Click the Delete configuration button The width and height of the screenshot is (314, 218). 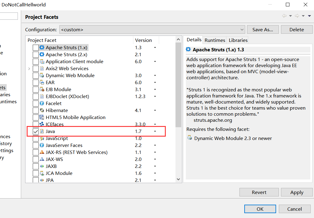click(297, 30)
